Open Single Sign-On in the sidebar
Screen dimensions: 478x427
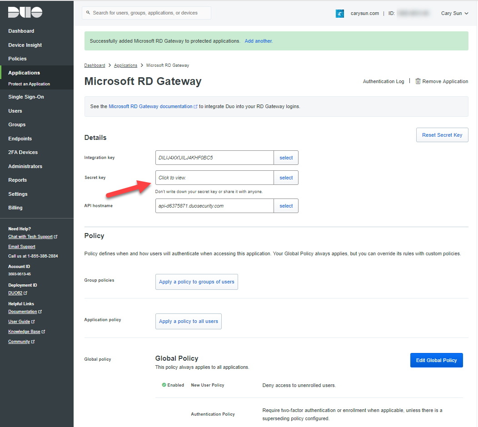26,97
